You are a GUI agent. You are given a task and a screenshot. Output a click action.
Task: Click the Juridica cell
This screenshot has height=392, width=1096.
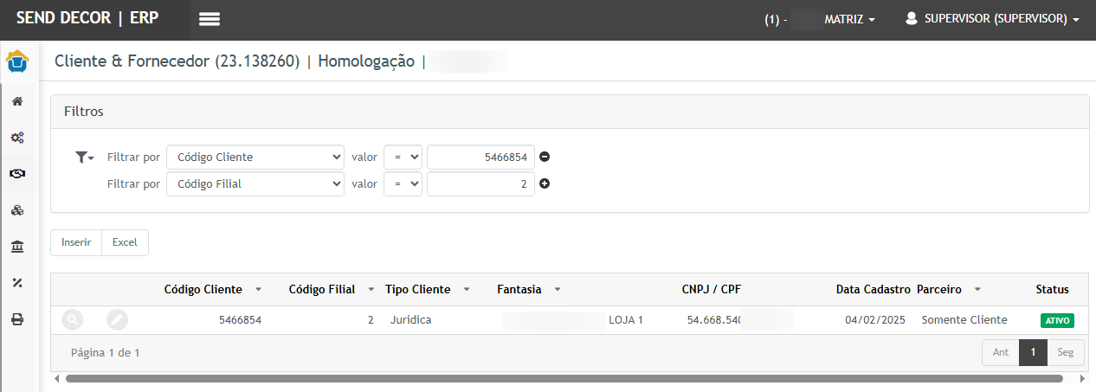tap(411, 320)
